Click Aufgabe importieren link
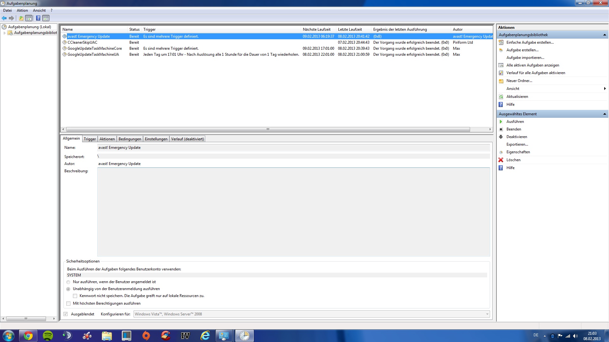The height and width of the screenshot is (342, 609). point(525,58)
